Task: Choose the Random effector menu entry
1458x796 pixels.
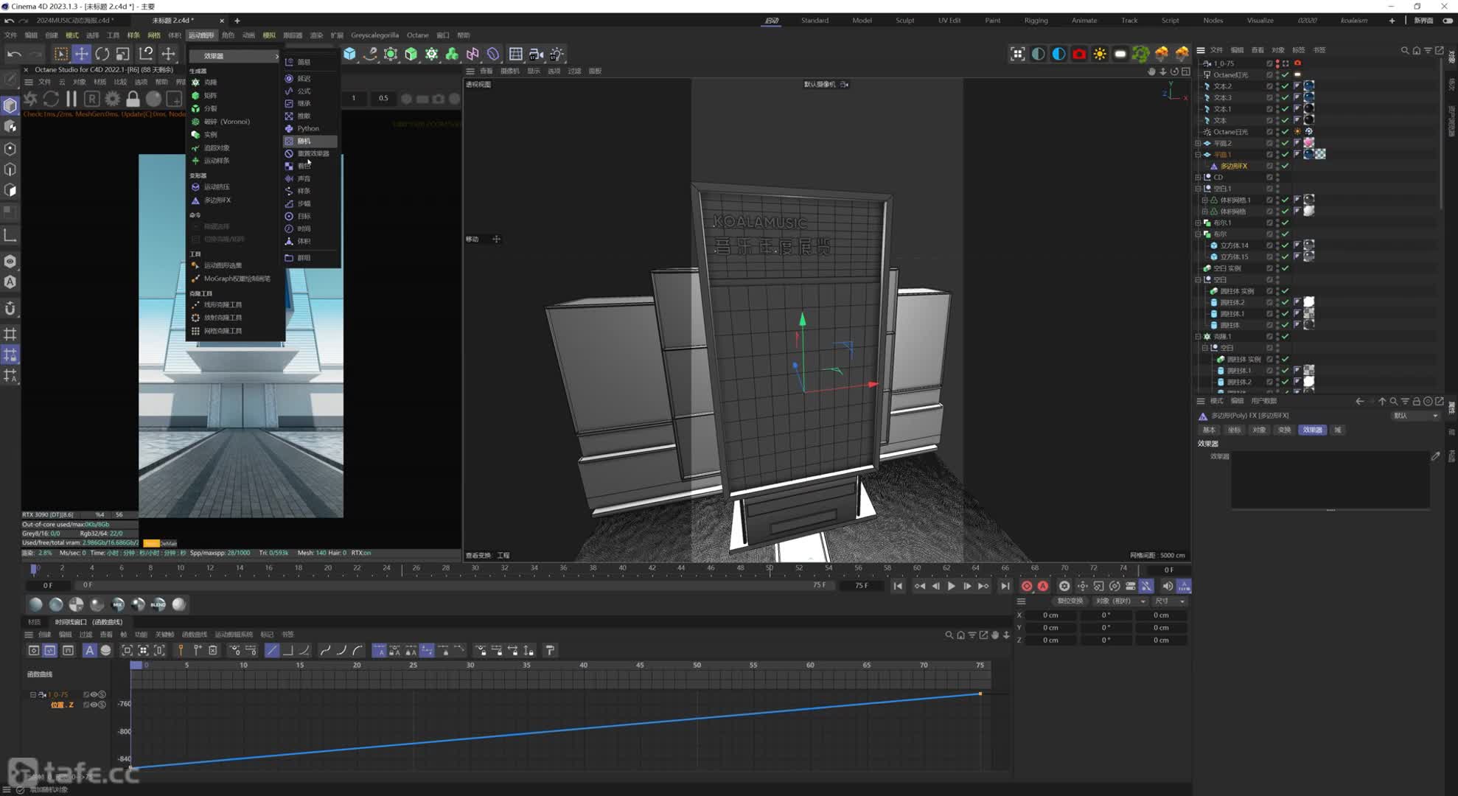Action: tap(310, 141)
